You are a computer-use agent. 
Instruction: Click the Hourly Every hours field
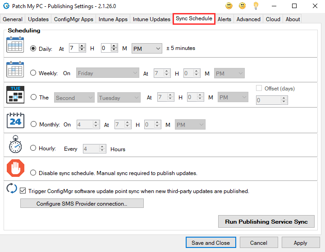91,149
